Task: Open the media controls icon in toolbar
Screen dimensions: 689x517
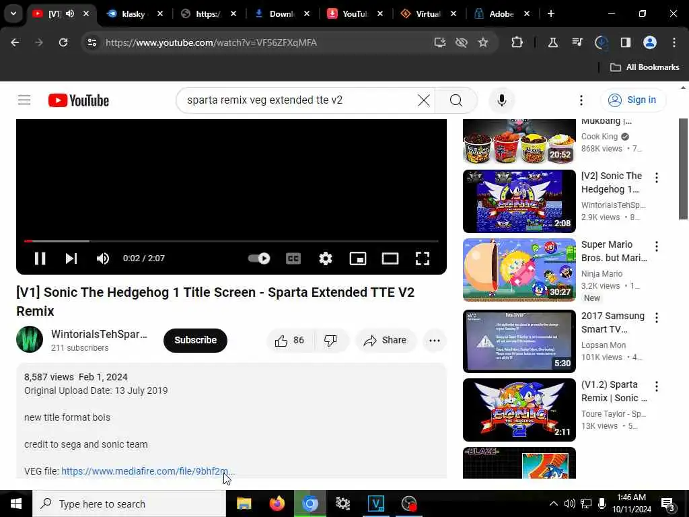Action: 577,42
